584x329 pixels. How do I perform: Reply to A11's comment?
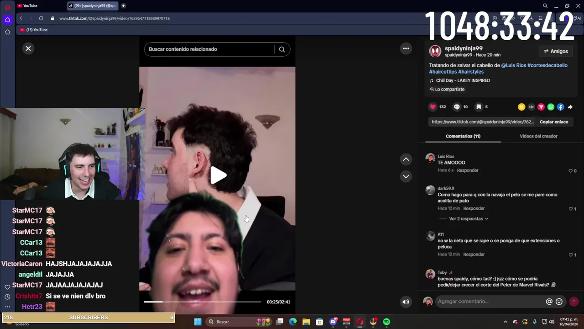pos(474,255)
